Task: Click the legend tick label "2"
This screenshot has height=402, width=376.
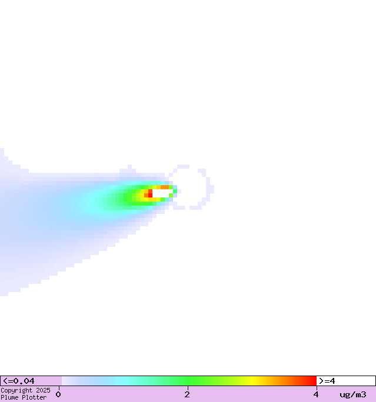Action: pyautogui.click(x=187, y=394)
